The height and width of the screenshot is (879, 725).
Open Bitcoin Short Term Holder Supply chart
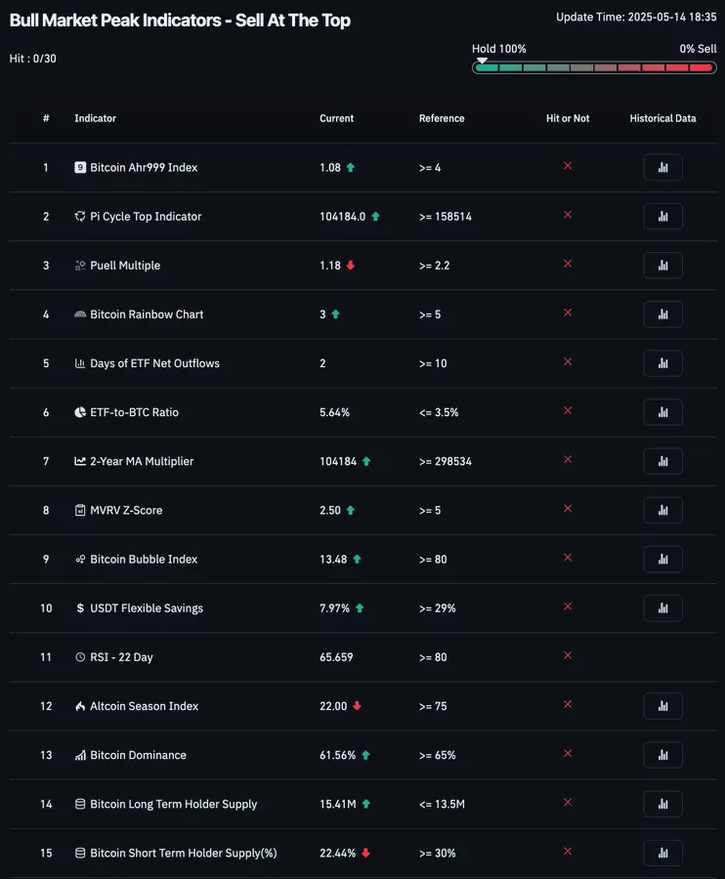coord(662,853)
